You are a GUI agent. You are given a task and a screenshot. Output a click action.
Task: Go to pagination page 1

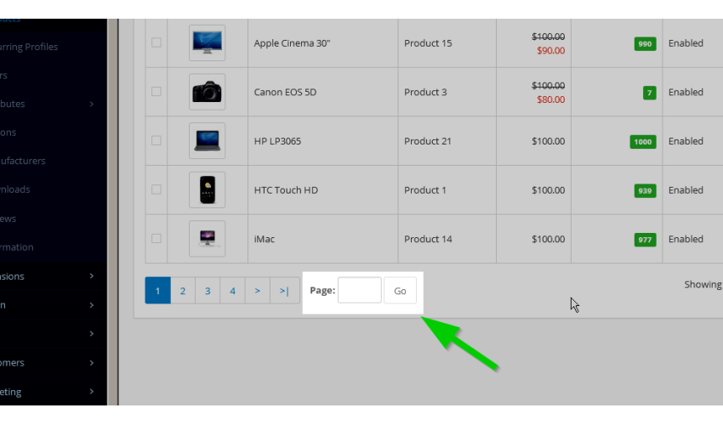[157, 291]
